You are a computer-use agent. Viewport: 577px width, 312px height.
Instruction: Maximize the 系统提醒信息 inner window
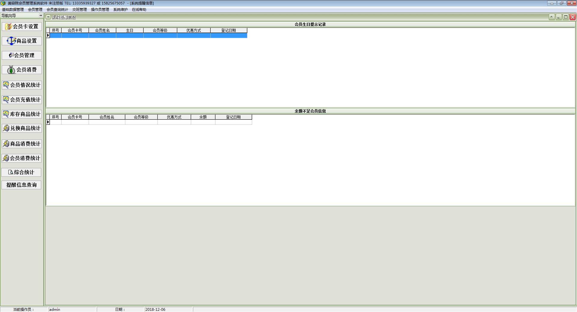566,17
